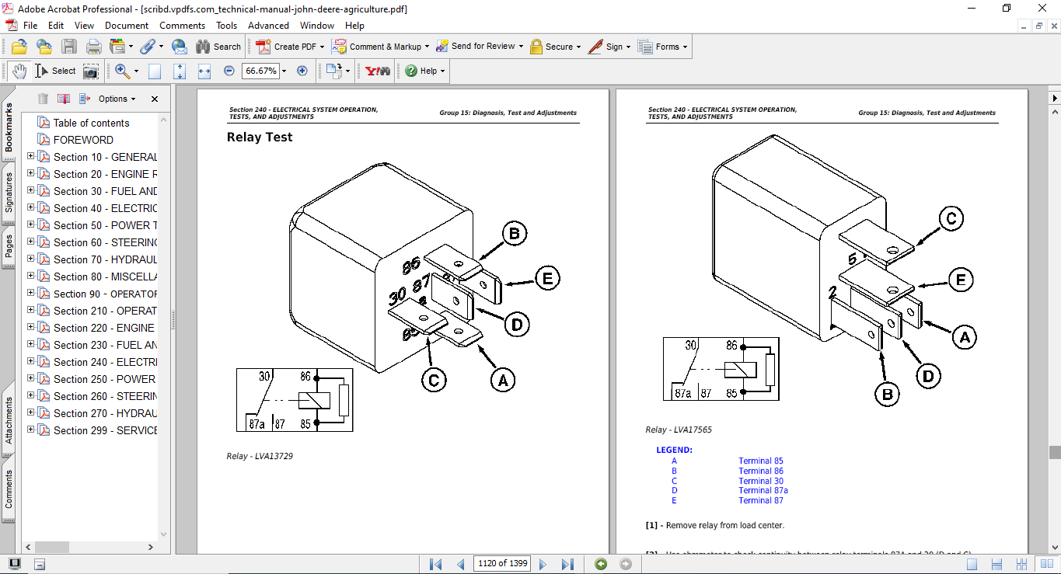Click the Secure padlock icon

pyautogui.click(x=536, y=46)
